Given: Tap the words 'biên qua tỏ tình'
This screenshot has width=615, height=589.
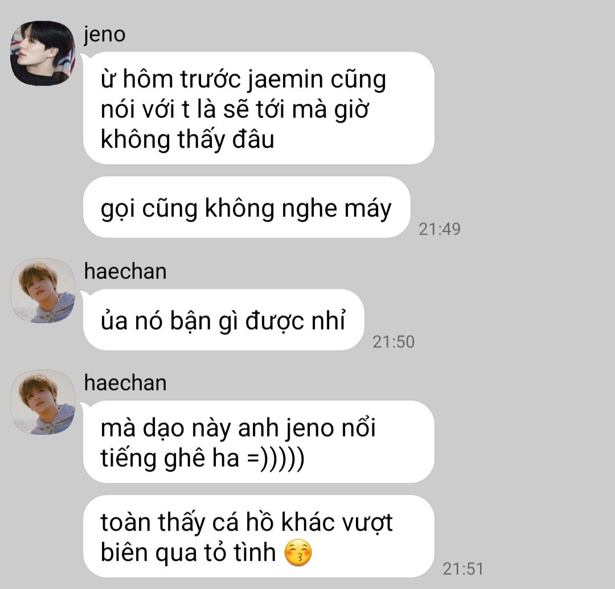Looking at the screenshot, I should tap(188, 553).
